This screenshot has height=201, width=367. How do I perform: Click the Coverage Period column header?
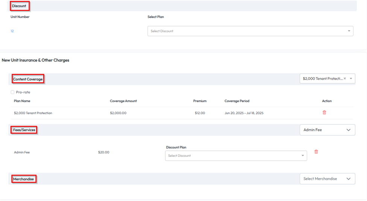click(x=237, y=101)
